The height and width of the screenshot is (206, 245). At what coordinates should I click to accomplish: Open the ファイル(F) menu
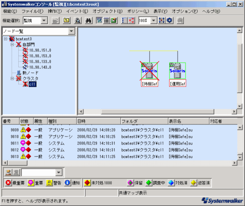tap(32, 11)
